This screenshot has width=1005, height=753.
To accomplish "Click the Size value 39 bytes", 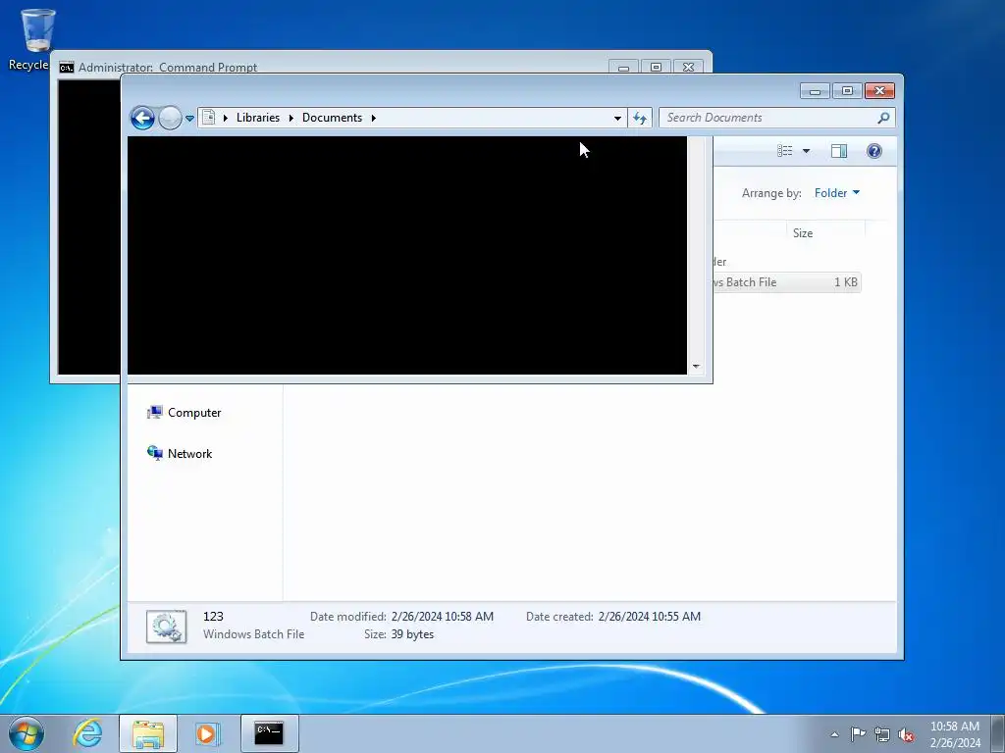I will click(412, 634).
